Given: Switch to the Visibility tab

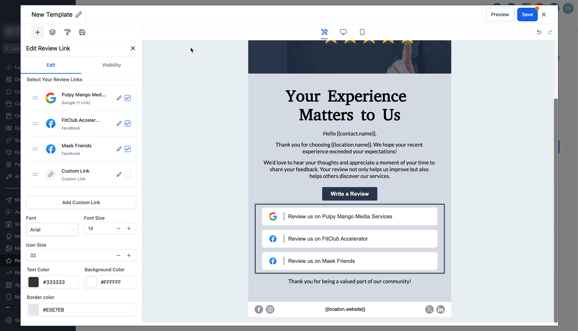Looking at the screenshot, I should point(111,65).
